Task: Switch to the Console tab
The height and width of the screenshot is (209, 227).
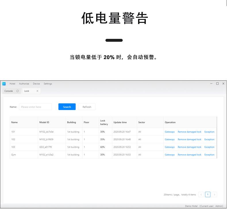Action: tap(9, 91)
